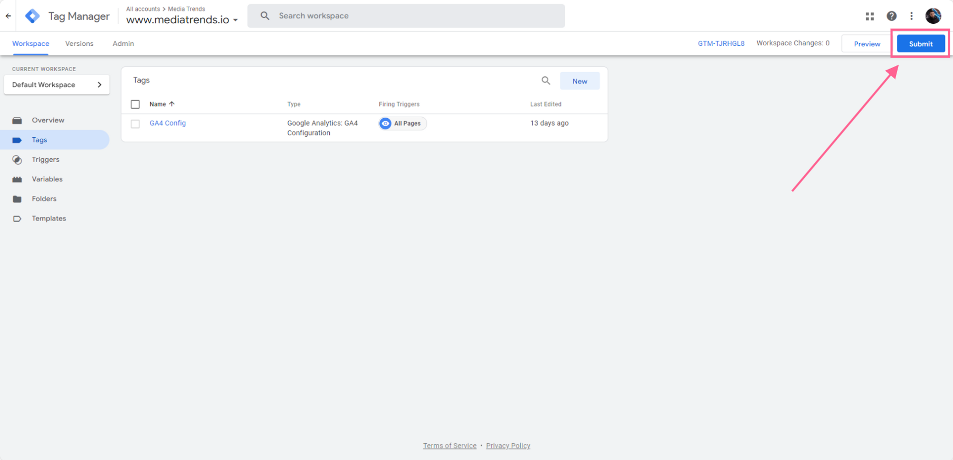Click the All accounts breadcrumb

point(143,9)
